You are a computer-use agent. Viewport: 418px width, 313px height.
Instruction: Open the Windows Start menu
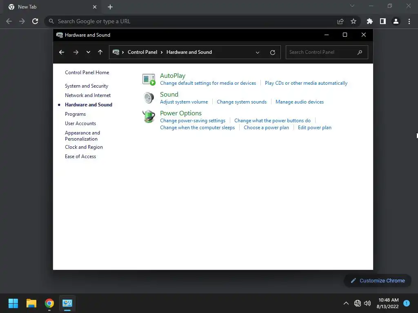(x=13, y=303)
